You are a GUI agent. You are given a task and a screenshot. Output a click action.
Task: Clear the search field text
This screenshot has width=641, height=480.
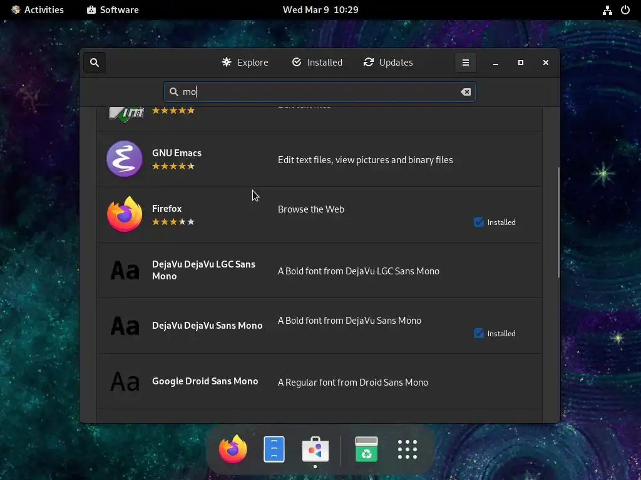(466, 92)
